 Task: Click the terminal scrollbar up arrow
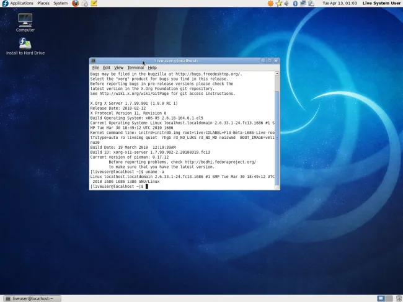tap(277, 74)
